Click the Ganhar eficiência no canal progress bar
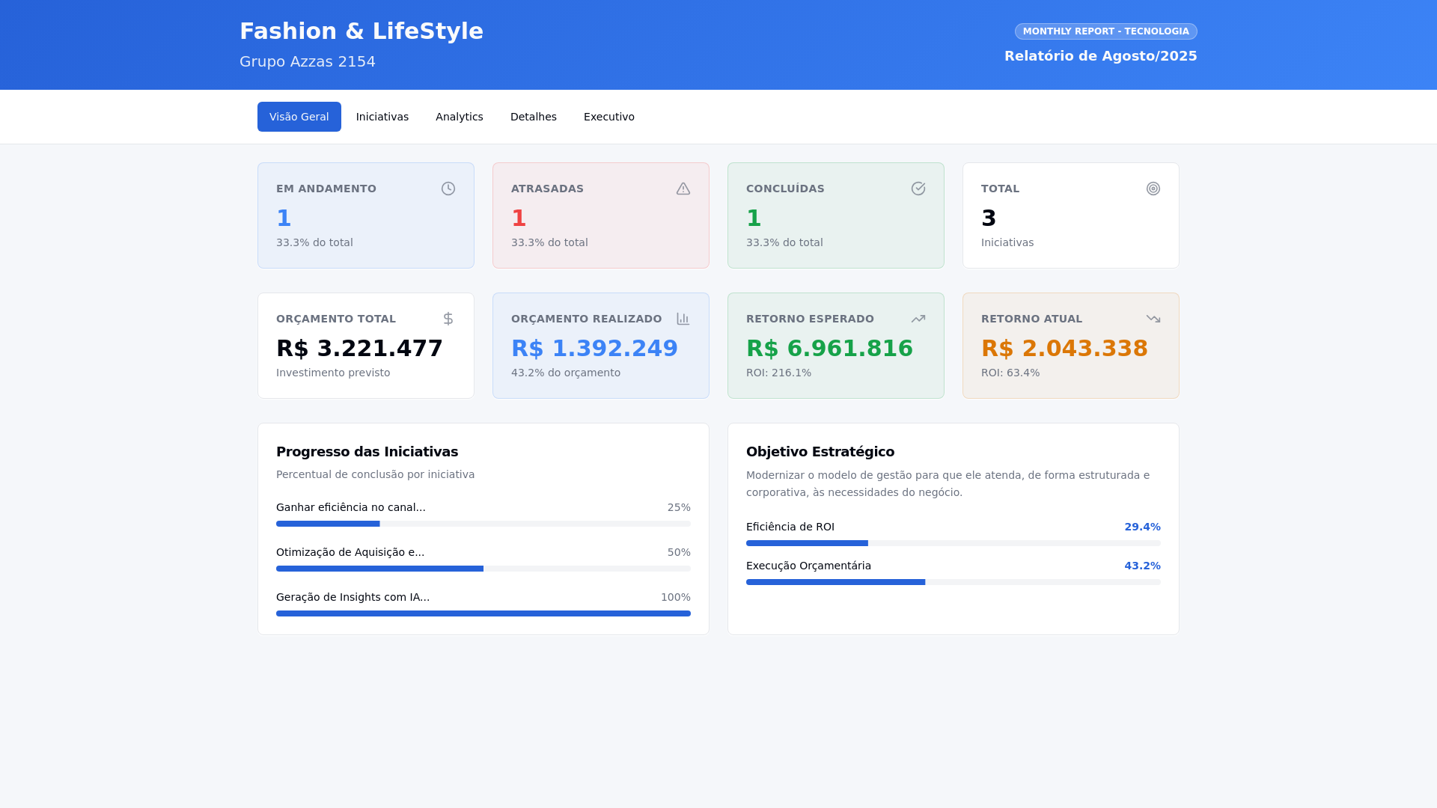This screenshot has width=1437, height=808. (483, 524)
